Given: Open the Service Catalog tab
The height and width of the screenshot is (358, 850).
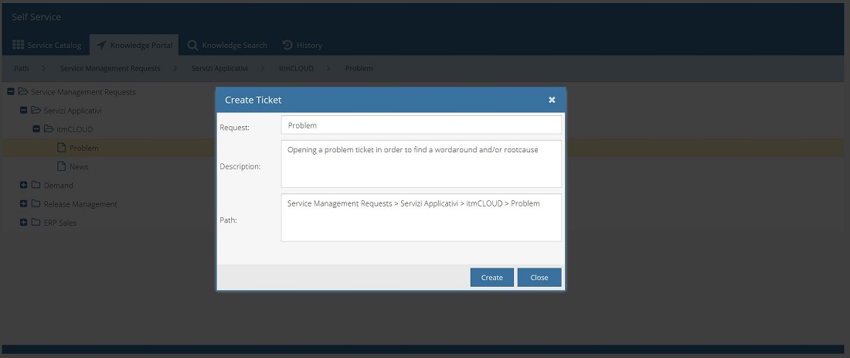Looking at the screenshot, I should (x=47, y=45).
